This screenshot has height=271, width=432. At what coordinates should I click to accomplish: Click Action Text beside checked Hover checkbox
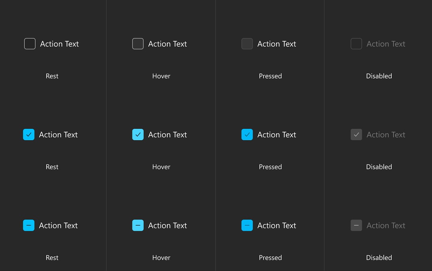(168, 134)
